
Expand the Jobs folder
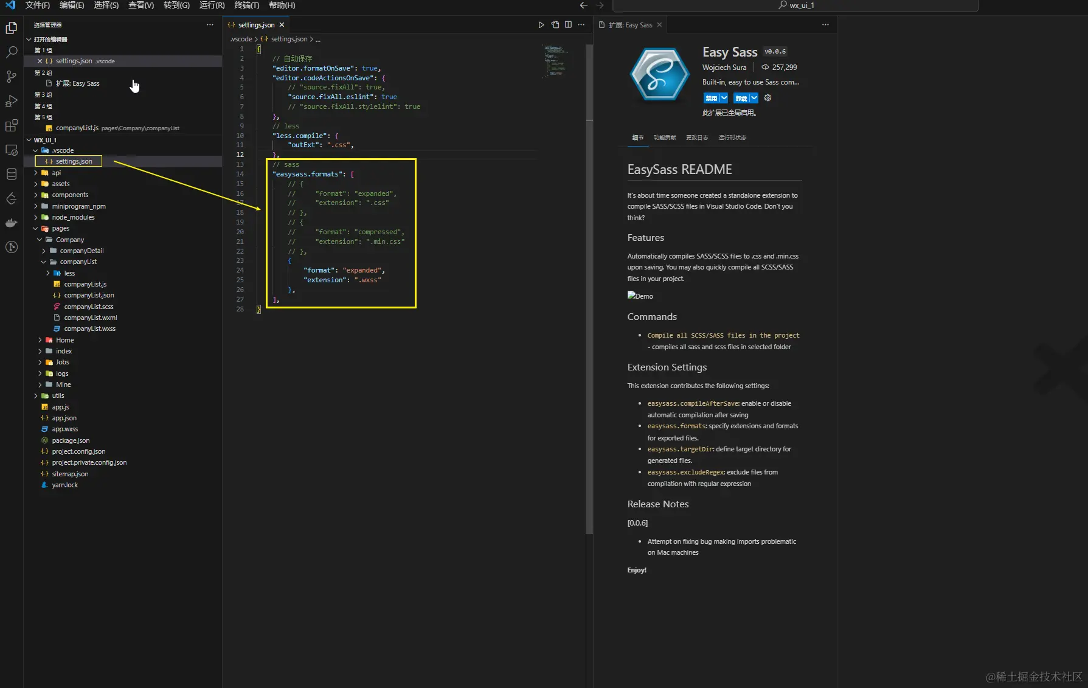tap(40, 363)
